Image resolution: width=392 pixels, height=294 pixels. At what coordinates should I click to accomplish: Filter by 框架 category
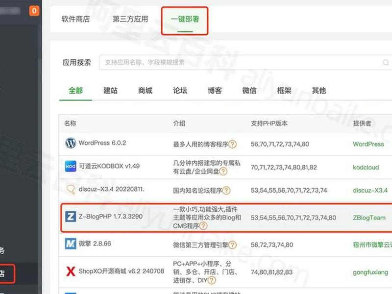(x=284, y=91)
